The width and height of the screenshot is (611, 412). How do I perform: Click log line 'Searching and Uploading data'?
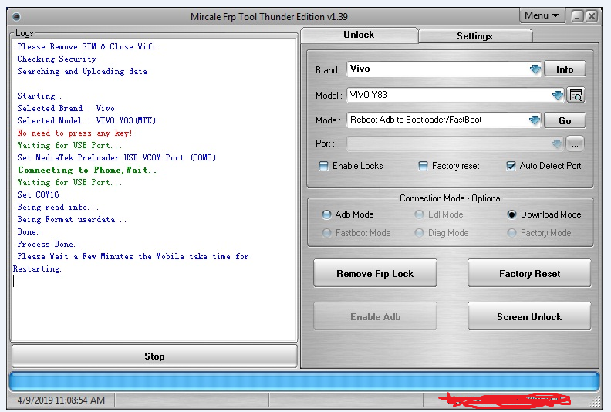tap(83, 71)
